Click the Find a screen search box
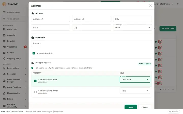This screenshot has height=114, width=183. [x=14, y=19]
